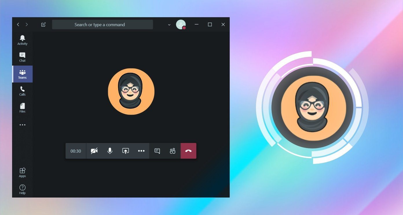Viewport: 403px width, 215px height.
Task: Open the Chat section
Action: pyautogui.click(x=22, y=57)
